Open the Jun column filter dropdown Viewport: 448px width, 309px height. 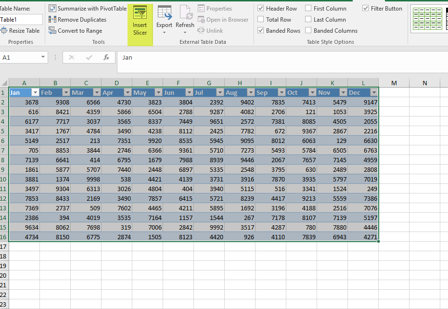pyautogui.click(x=189, y=92)
